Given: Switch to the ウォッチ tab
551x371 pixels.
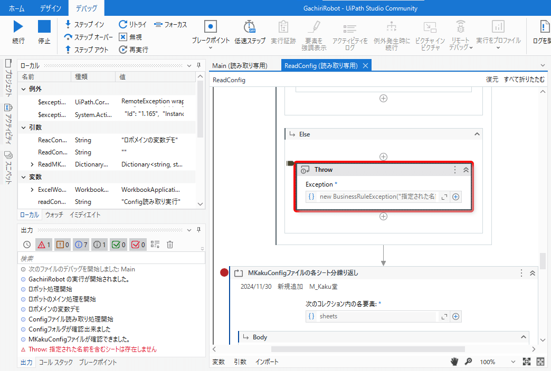Looking at the screenshot, I should (54, 214).
